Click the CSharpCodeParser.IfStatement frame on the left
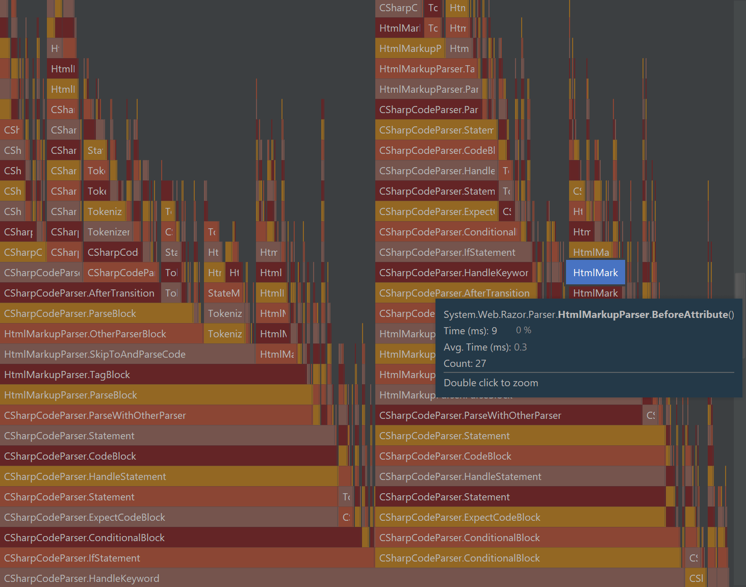 tap(71, 558)
